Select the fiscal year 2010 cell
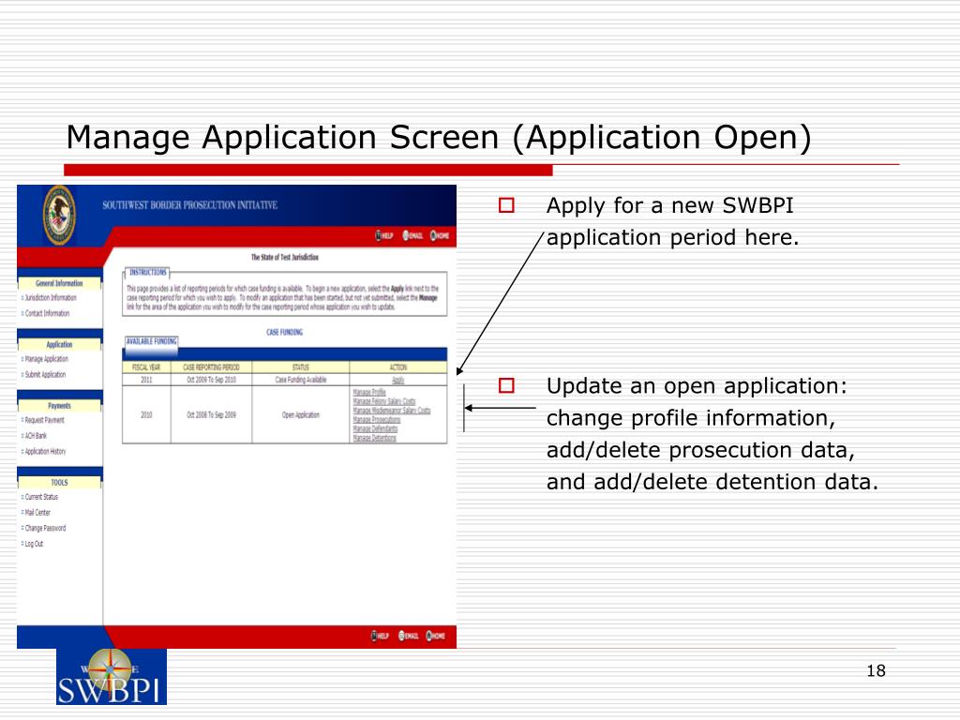Screen dimensions: 960x720 tap(146, 415)
